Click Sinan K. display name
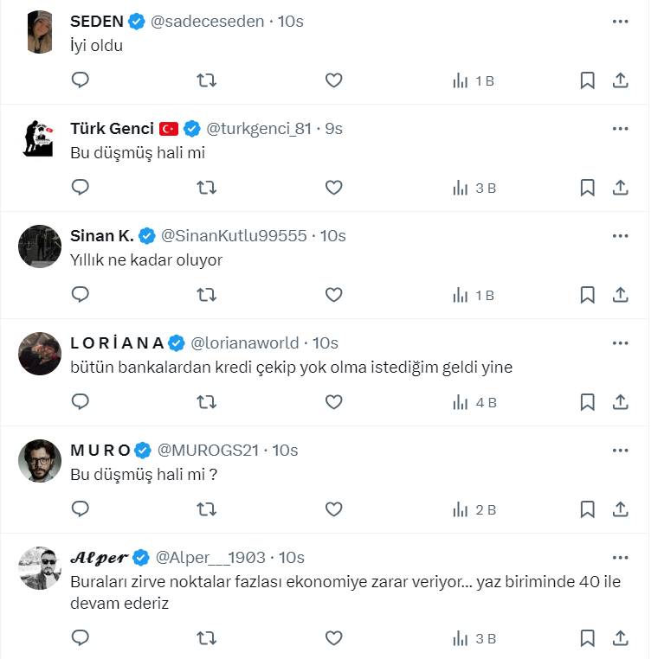This screenshot has height=659, width=664. pyautogui.click(x=101, y=235)
